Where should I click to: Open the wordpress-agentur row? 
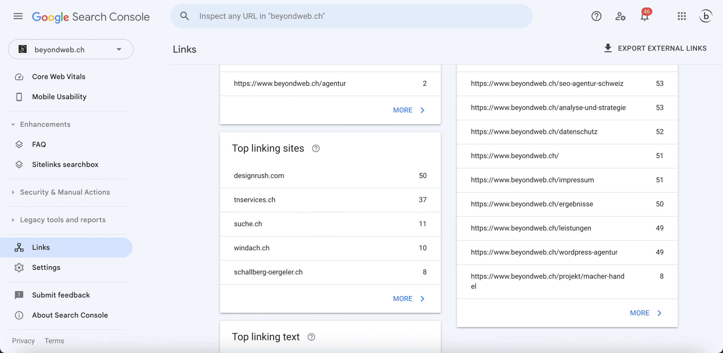point(567,252)
